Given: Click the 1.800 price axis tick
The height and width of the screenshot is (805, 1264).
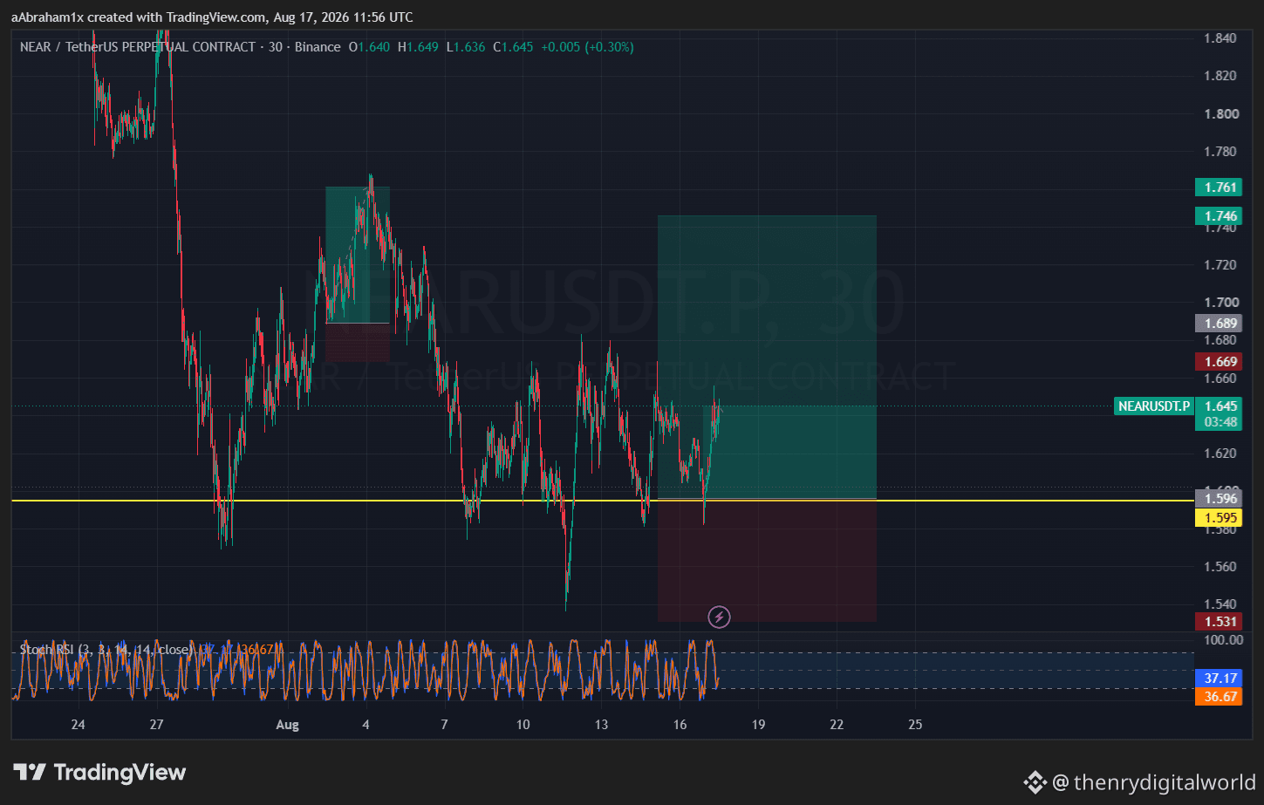Looking at the screenshot, I should [x=1220, y=114].
